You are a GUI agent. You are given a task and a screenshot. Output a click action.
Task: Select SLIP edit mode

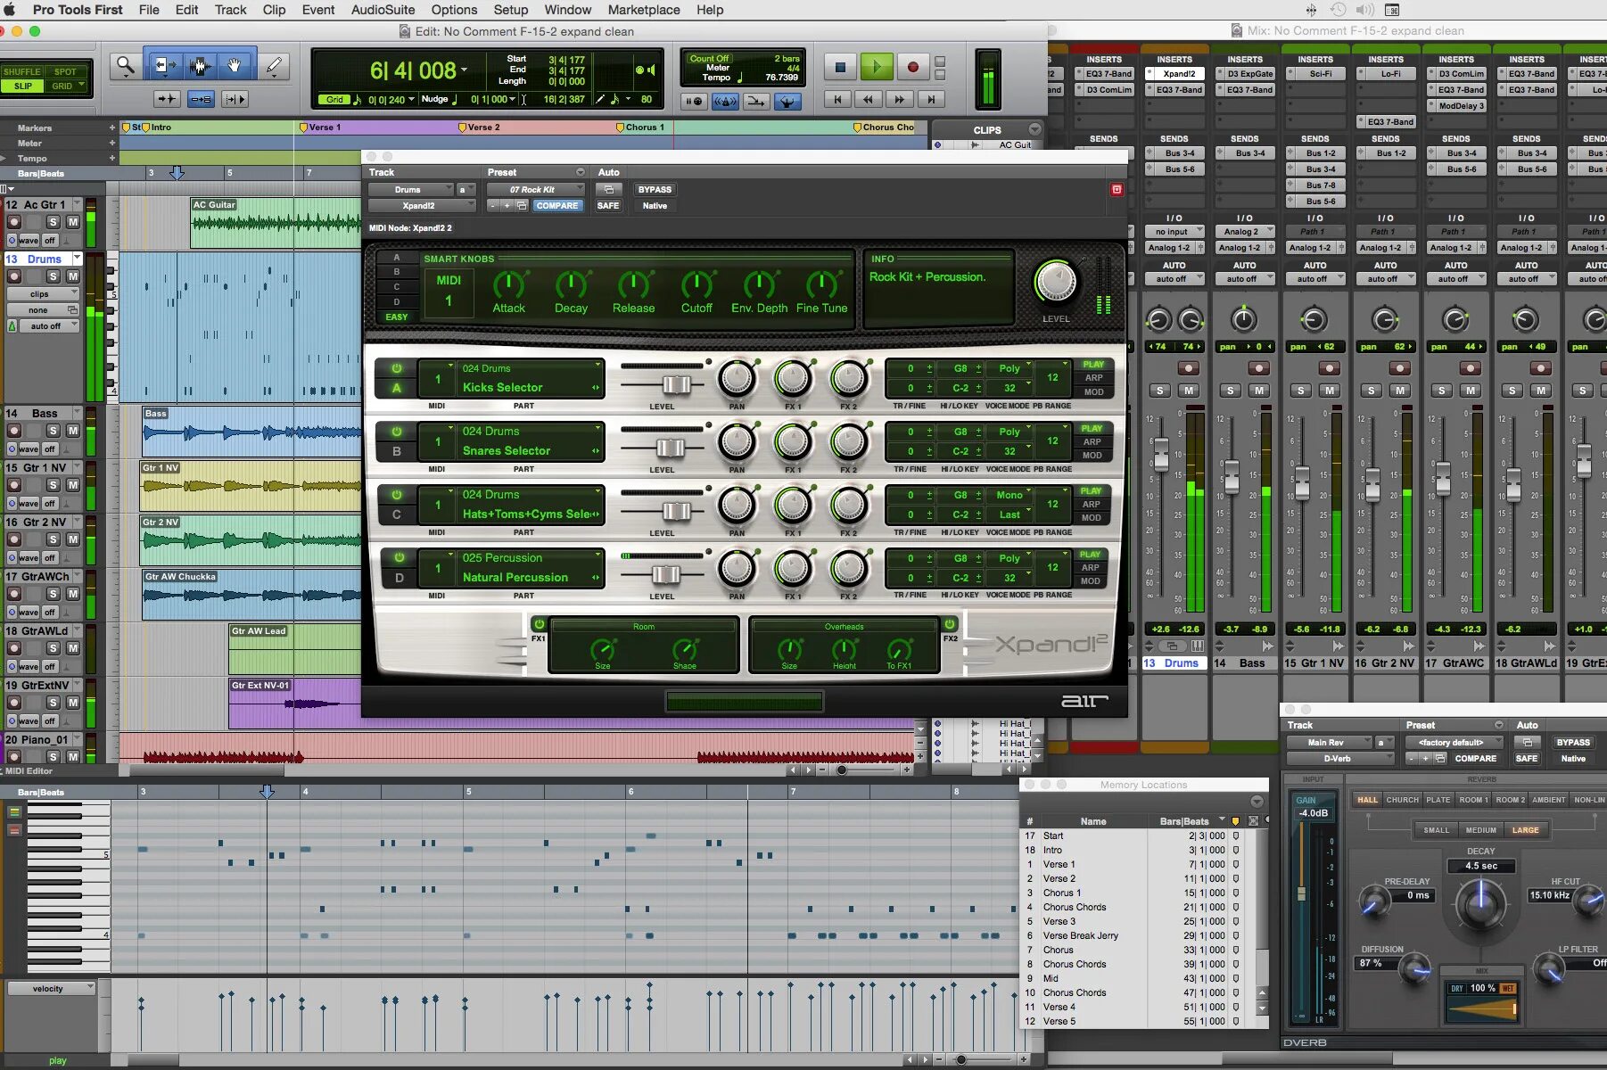(x=22, y=86)
